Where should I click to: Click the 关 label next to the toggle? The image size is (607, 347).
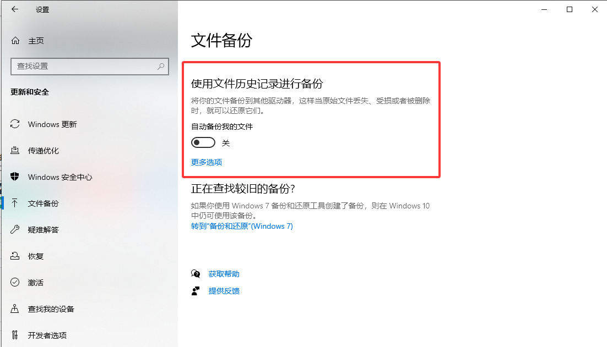pos(226,143)
